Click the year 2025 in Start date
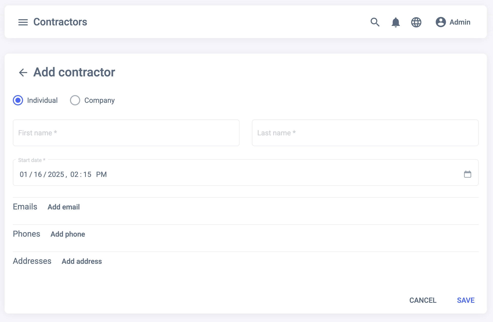The height and width of the screenshot is (322, 493). (x=56, y=175)
